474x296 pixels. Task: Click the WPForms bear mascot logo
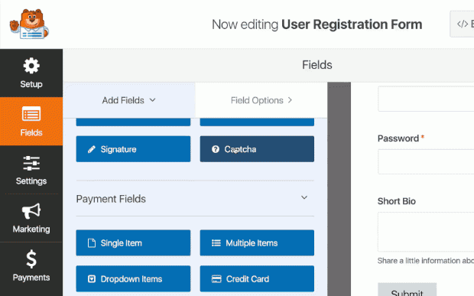point(29,24)
